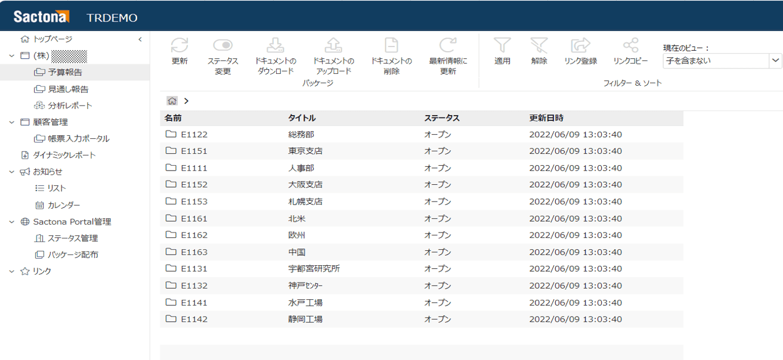Go to トップページ in sidebar
This screenshot has height=360, width=783.
point(52,39)
